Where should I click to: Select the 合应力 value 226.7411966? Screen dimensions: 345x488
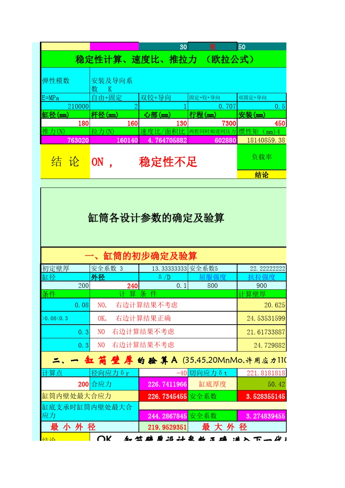point(163,384)
